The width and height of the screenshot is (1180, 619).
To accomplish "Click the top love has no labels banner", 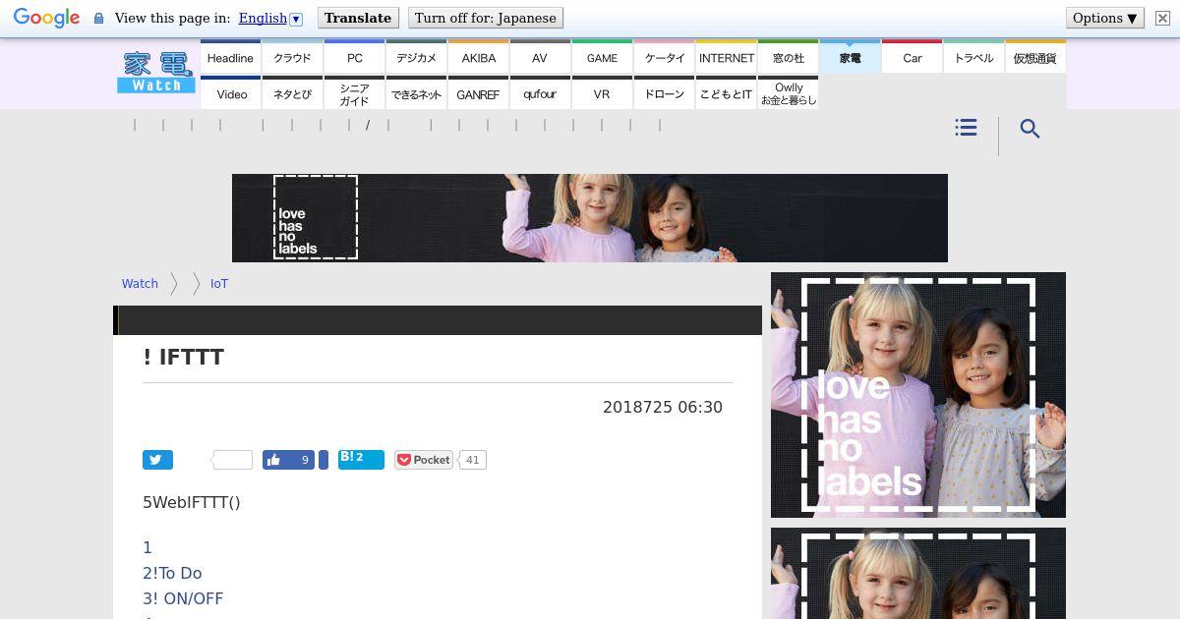I will tap(590, 218).
